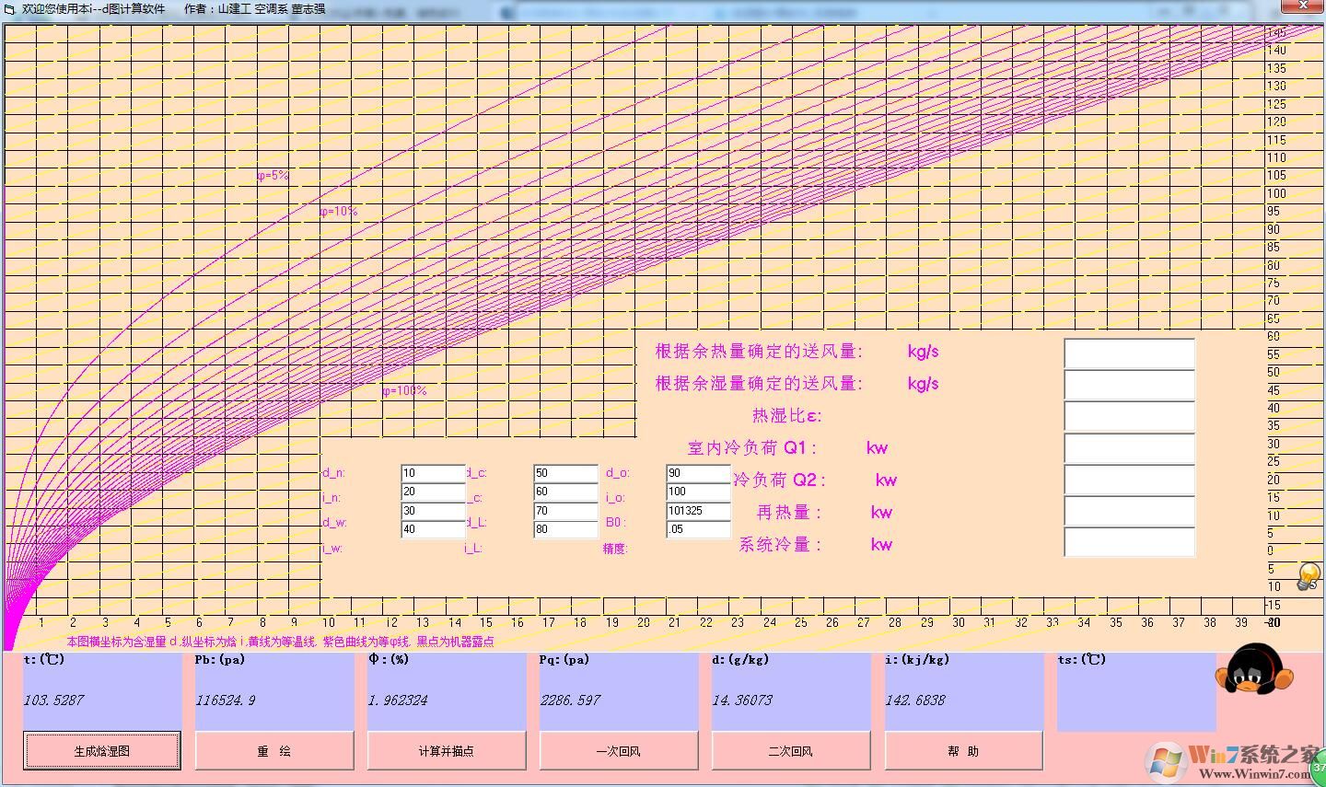Image resolution: width=1326 pixels, height=787 pixels.
Task: Click the d moisture value 14.36073
Action: (742, 700)
